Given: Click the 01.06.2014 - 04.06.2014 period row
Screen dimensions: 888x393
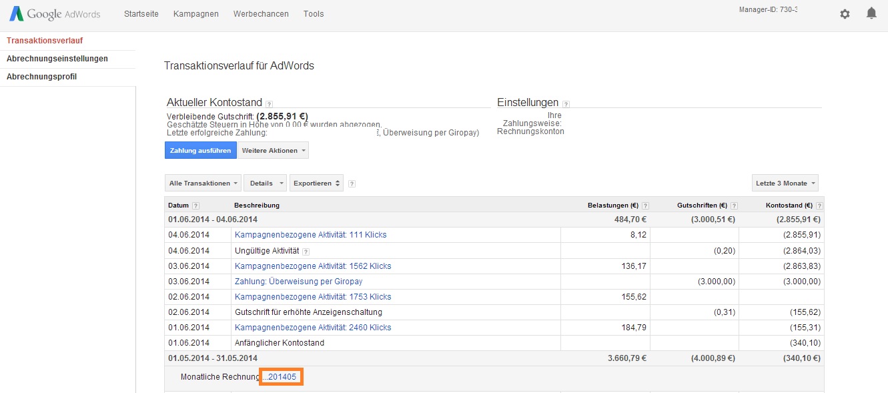Looking at the screenshot, I should [x=494, y=220].
